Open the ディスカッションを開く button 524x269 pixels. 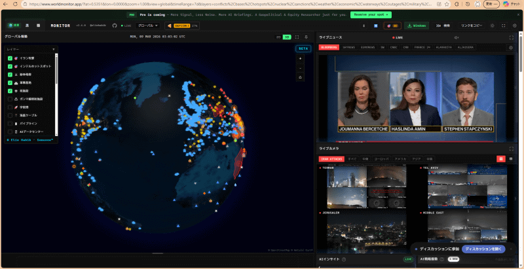pos(483,249)
